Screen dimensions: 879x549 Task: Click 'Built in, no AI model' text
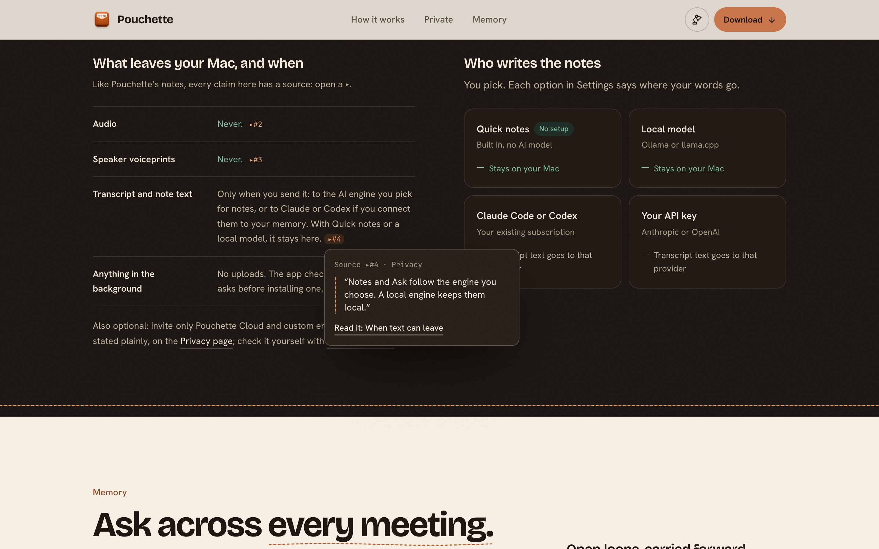514,145
